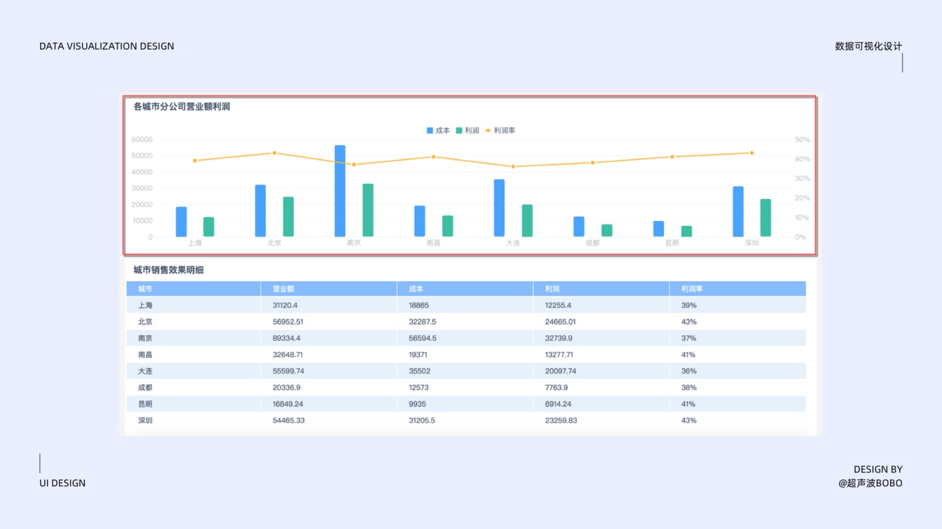The image size is (942, 529).
Task: Toggle the 利润率 legend entry
Action: [x=500, y=131]
